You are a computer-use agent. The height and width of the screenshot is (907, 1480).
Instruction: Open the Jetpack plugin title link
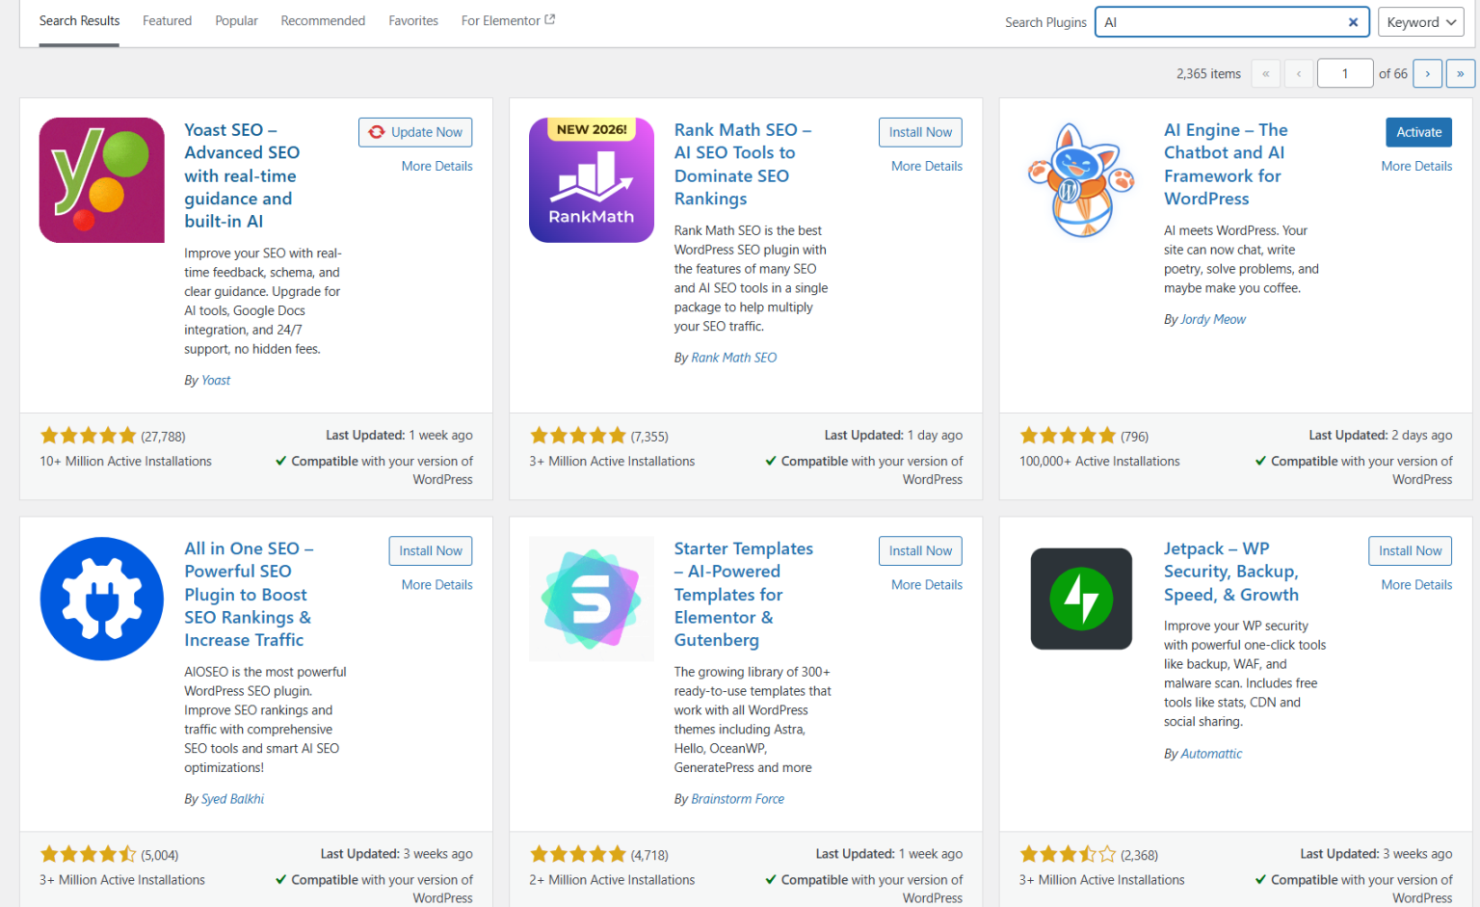1231,572
